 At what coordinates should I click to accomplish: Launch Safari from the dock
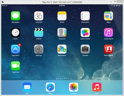[x=50, y=87]
